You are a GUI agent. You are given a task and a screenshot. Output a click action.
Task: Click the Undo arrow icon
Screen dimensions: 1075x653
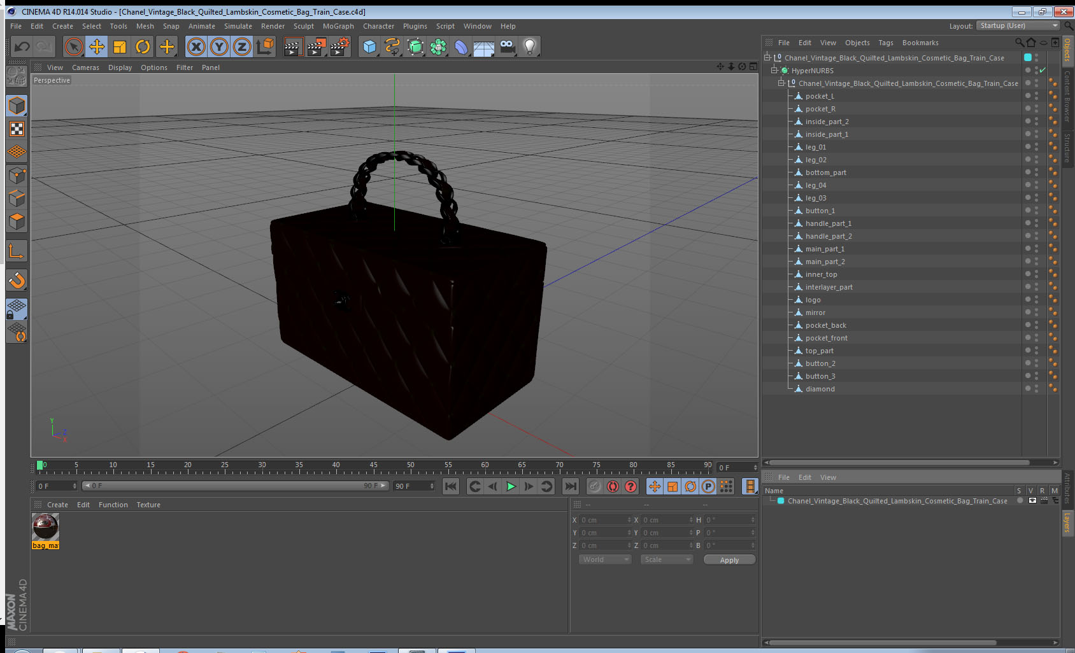22,46
